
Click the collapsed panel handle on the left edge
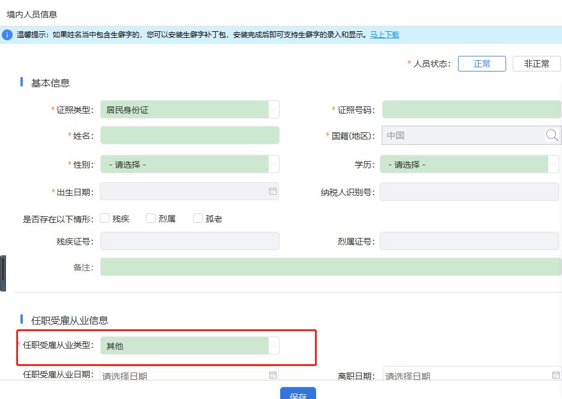(4, 273)
